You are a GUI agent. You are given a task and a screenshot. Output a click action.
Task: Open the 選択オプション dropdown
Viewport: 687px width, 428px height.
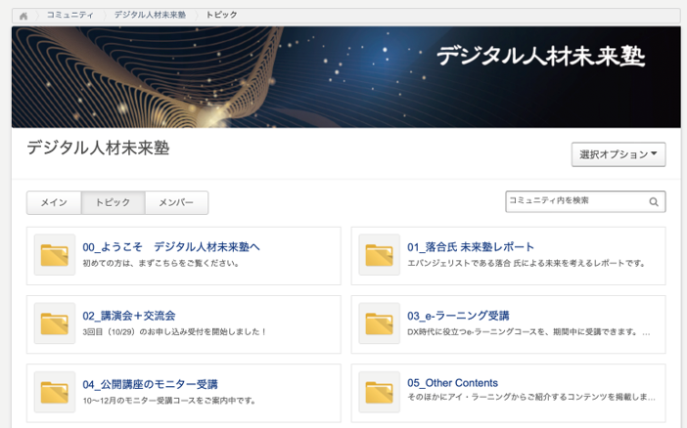click(618, 154)
